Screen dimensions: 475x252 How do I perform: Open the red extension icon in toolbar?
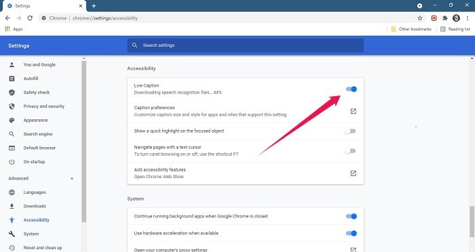click(434, 18)
